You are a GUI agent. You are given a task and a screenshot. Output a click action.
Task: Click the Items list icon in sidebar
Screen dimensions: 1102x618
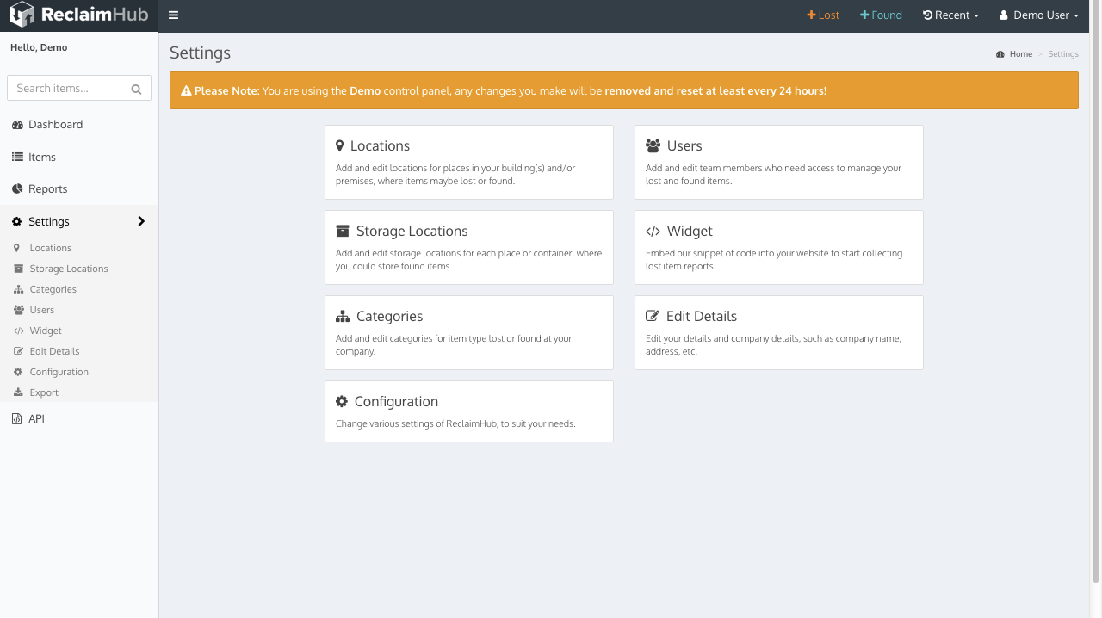click(17, 157)
